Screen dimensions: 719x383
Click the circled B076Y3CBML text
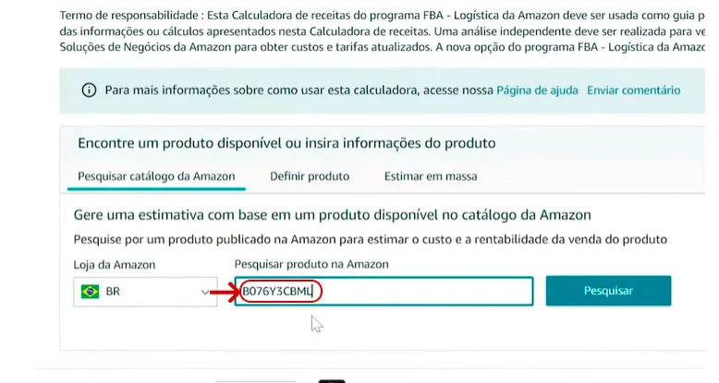pos(278,292)
